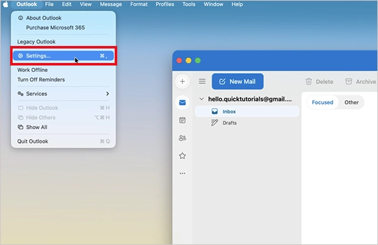Click the Drafts pencil icon
The width and height of the screenshot is (378, 245).
click(215, 123)
